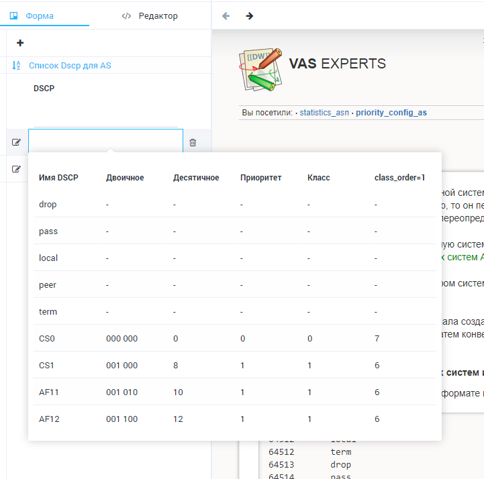
Task: Open the statistics_asn breadcrumb link
Action: 325,113
